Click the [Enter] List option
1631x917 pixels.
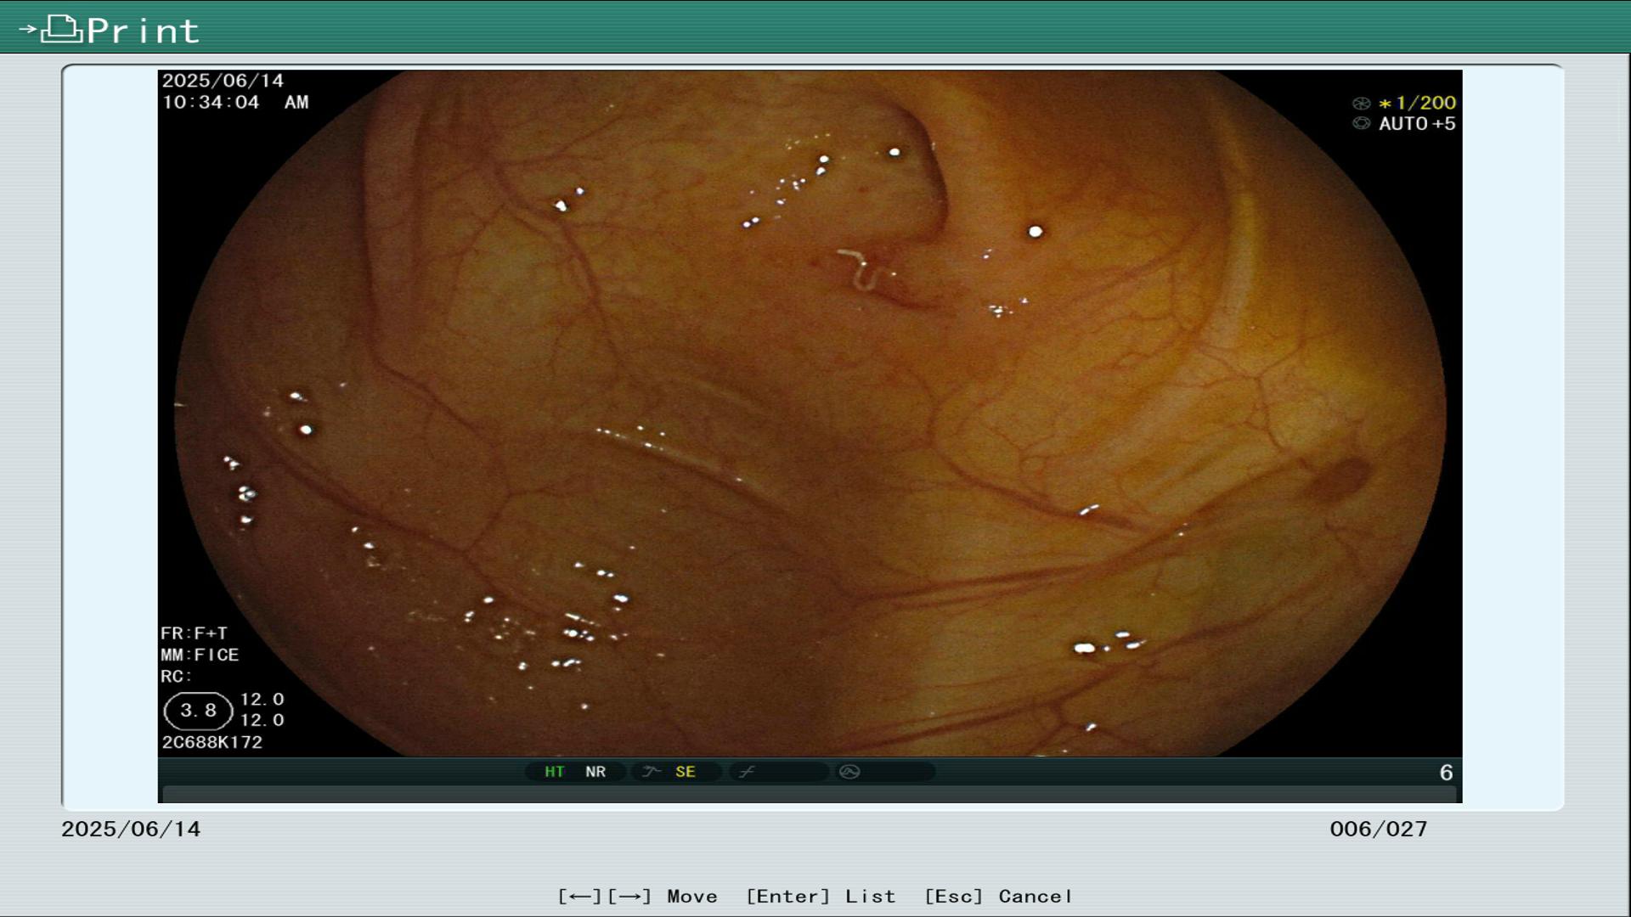821,897
